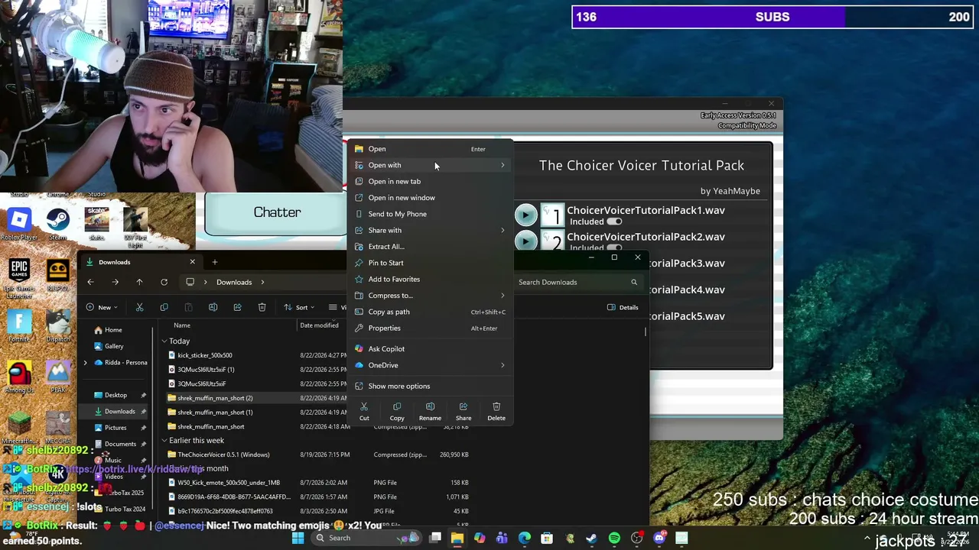Expand the OneDrive submenu
This screenshot has height=550, width=979.
[x=430, y=365]
